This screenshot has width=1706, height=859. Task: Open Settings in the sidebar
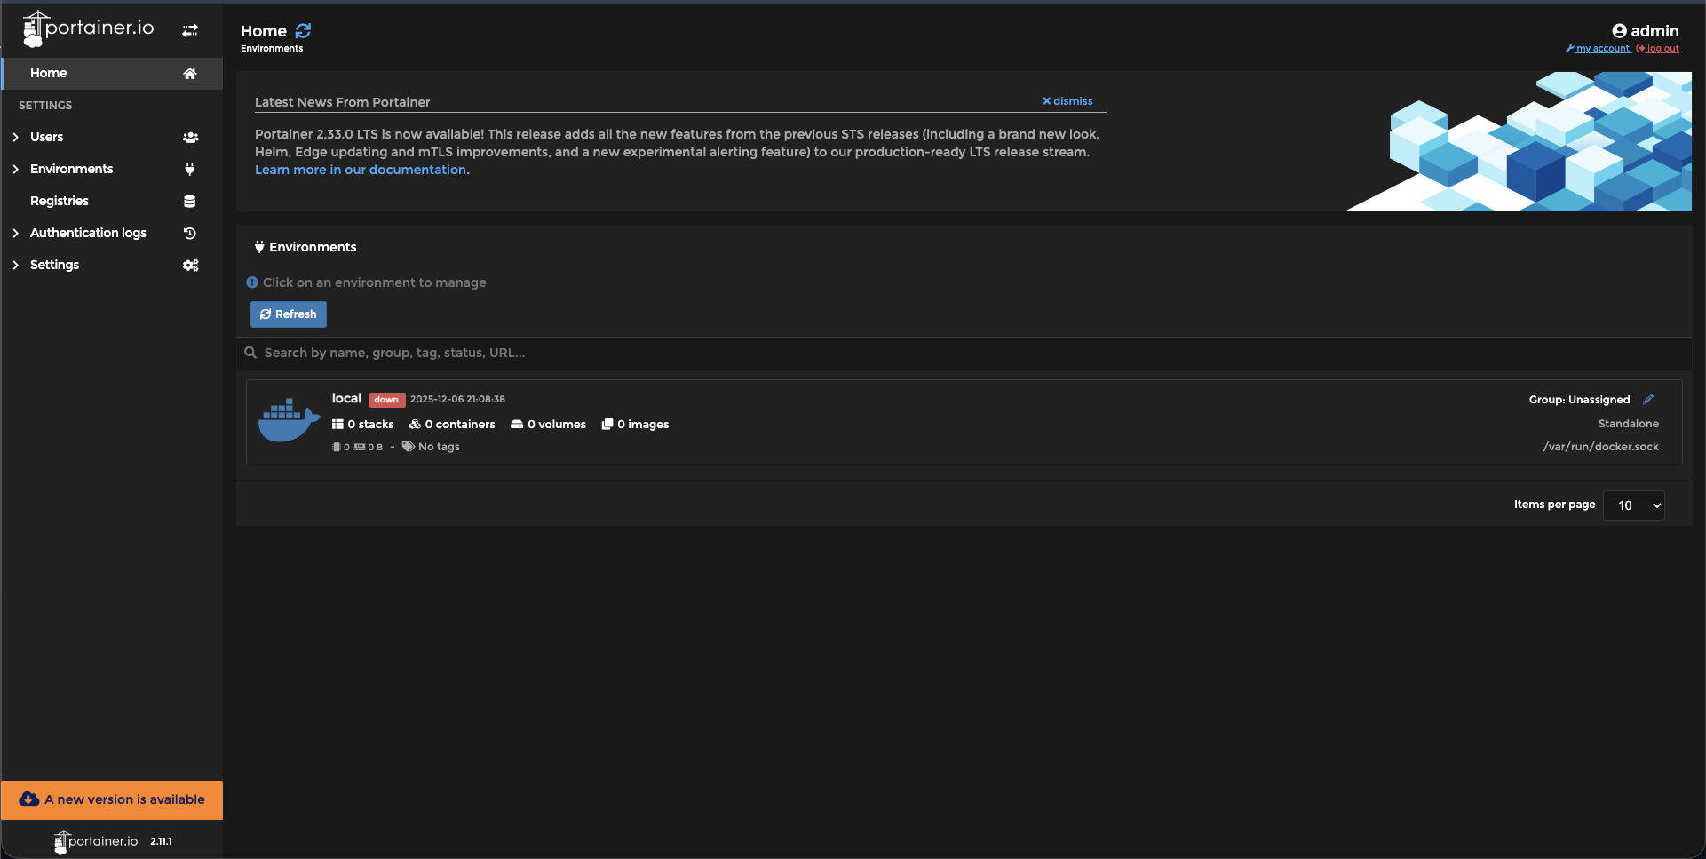(x=112, y=266)
